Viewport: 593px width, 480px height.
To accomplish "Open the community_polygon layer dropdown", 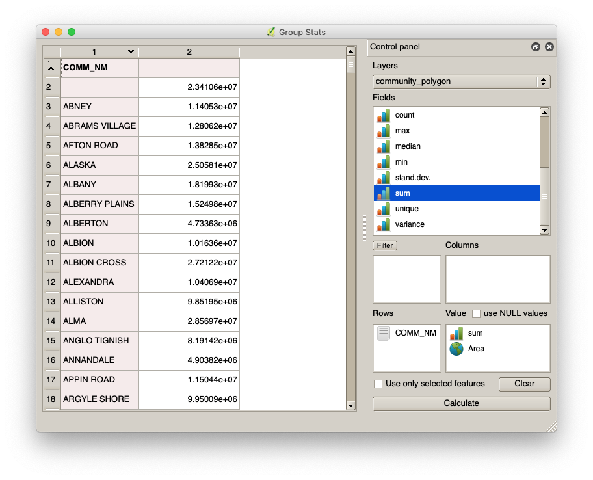I will pyautogui.click(x=462, y=82).
